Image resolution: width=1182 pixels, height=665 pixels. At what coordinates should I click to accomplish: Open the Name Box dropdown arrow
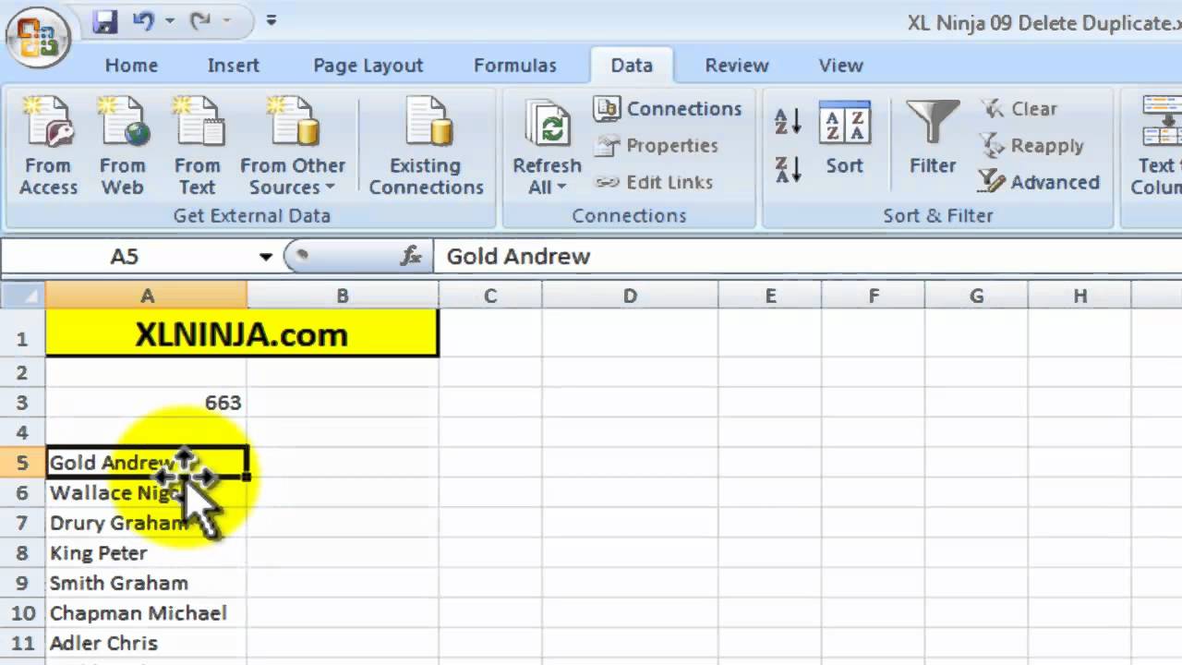click(265, 257)
